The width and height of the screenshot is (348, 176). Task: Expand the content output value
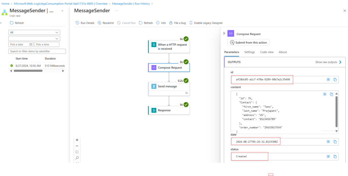[x=325, y=94]
